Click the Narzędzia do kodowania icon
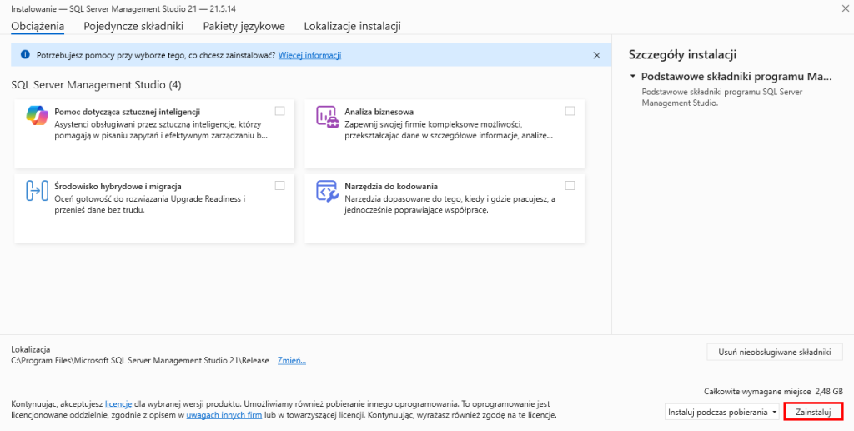Screen dimensions: 854x431 click(326, 191)
